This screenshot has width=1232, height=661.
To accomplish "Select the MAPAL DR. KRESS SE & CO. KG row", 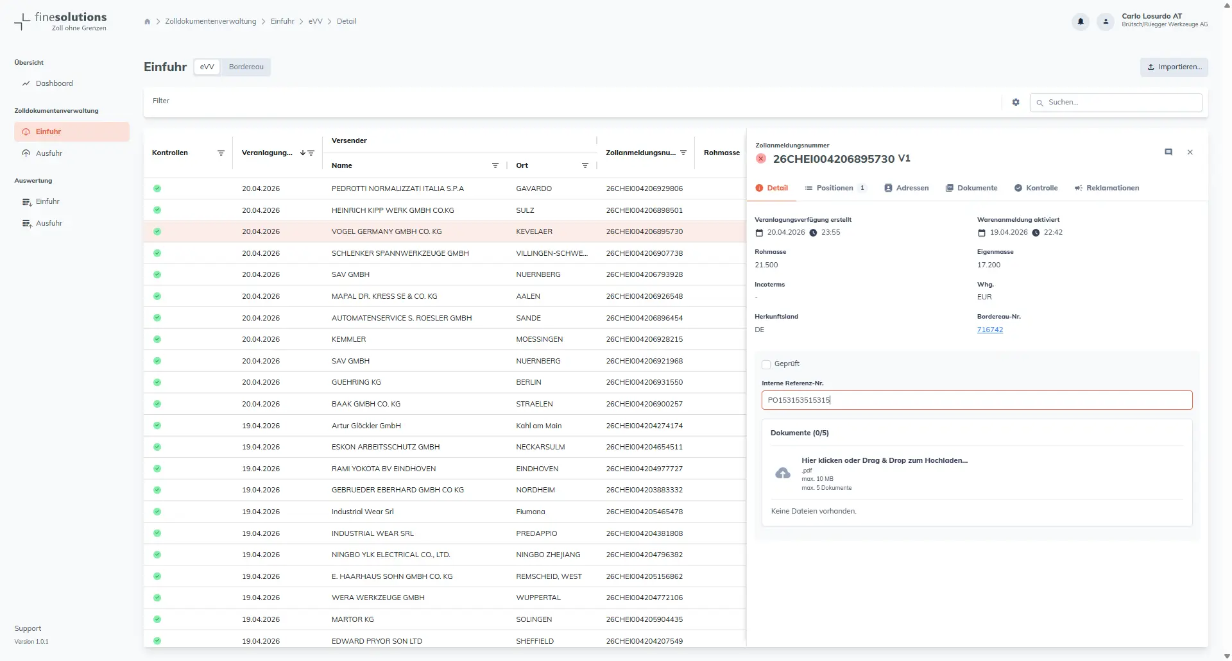I will [445, 296].
